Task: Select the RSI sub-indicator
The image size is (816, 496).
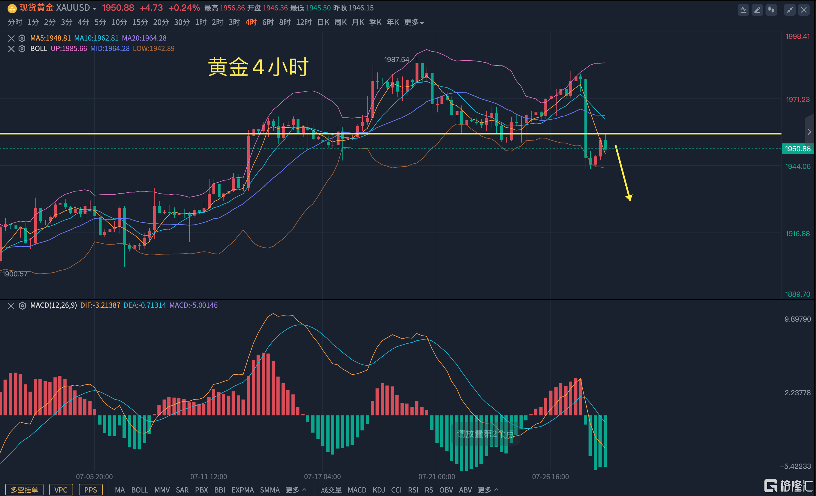Action: pyautogui.click(x=413, y=490)
